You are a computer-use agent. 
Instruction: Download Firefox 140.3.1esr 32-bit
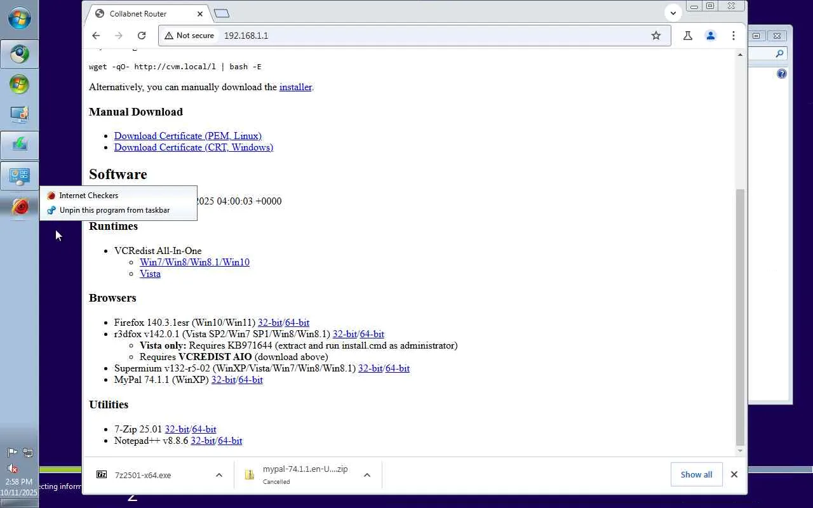270,323
